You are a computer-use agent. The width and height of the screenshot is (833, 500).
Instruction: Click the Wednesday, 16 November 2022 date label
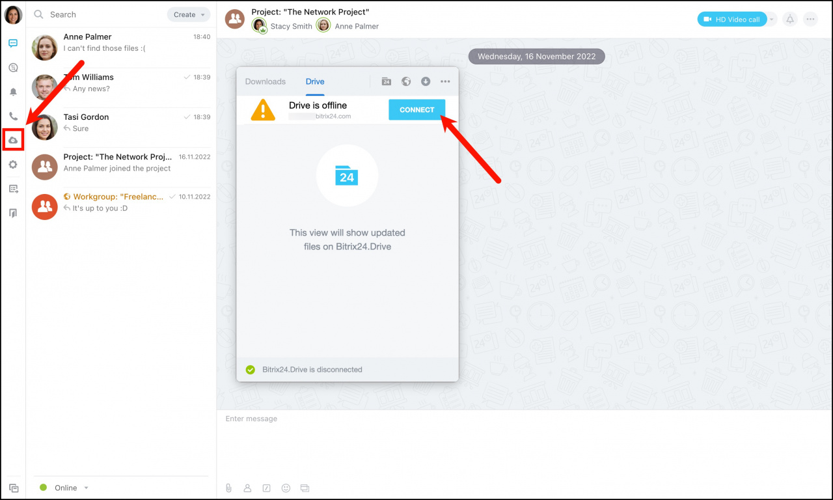click(537, 57)
